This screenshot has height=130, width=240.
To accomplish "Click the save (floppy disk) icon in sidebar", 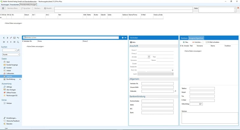I will (x=14, y=38).
